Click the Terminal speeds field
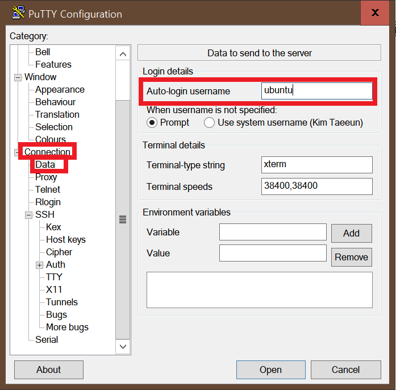 [316, 186]
